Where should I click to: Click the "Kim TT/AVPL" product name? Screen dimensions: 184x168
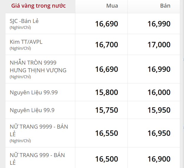coord(26,42)
